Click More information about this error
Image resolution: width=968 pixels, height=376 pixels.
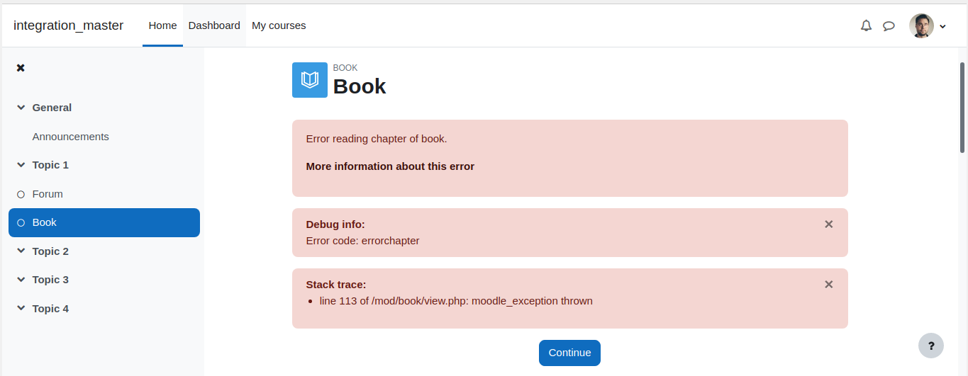pos(390,166)
